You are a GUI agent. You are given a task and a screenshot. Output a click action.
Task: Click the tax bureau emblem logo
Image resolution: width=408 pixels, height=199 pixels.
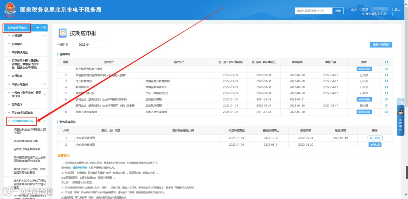(x=9, y=10)
